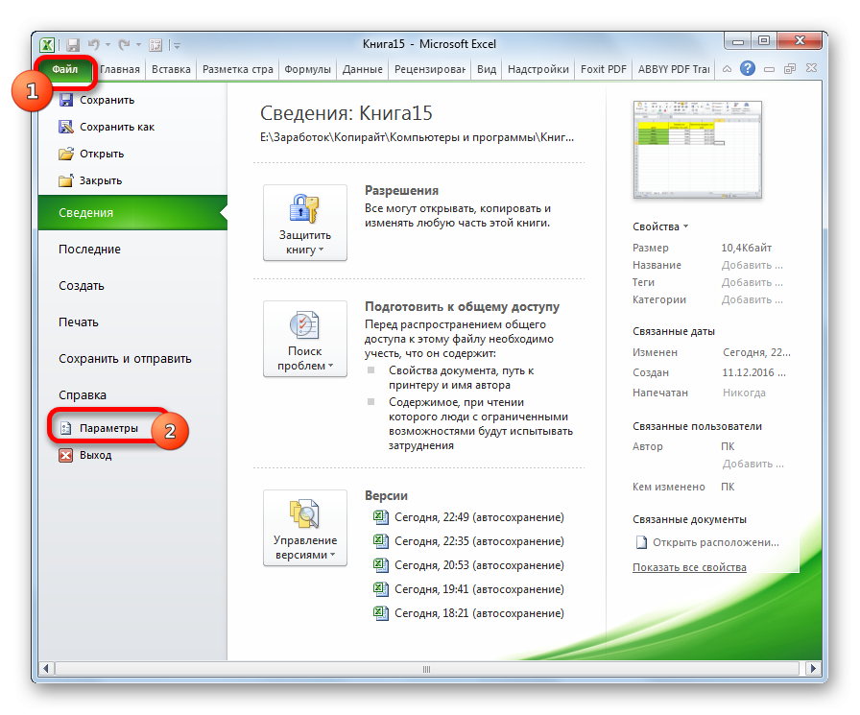Choose Сохранить как in the file menu
The width and height of the screenshot is (860, 715).
click(107, 127)
